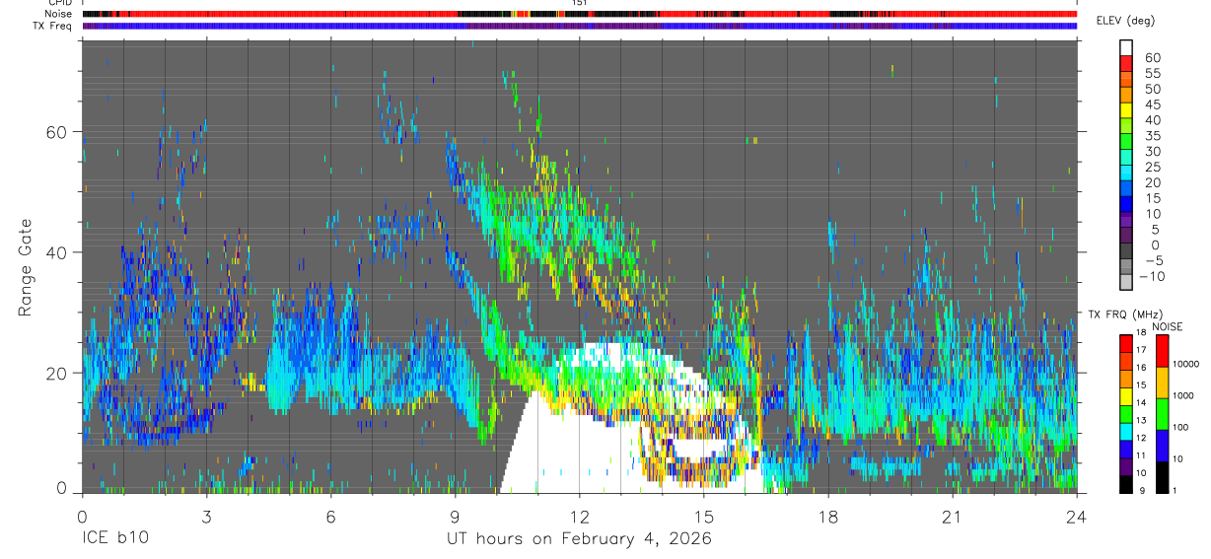The width and height of the screenshot is (1211, 559).
Task: Select the green segment of the NOISE colorbar
Action: coord(1163,414)
